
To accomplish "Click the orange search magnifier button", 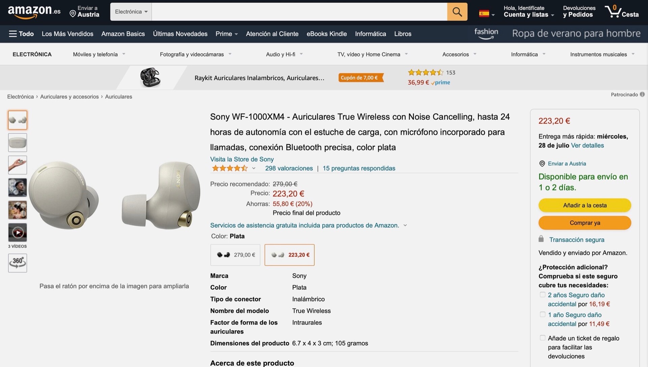I will (x=457, y=12).
